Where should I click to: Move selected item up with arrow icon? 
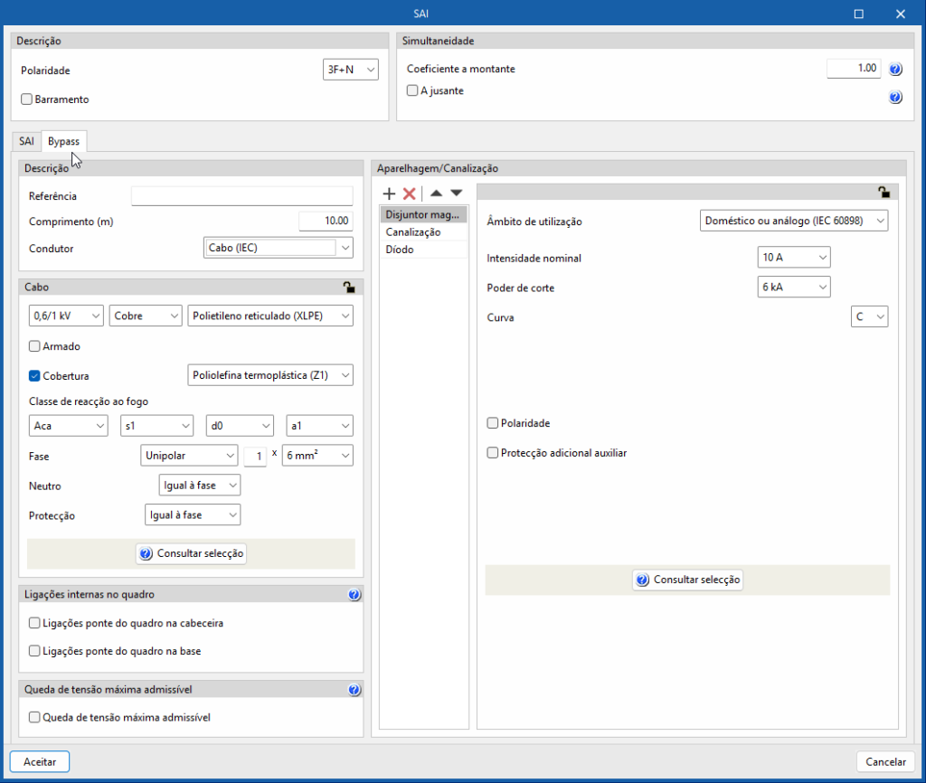(x=436, y=193)
